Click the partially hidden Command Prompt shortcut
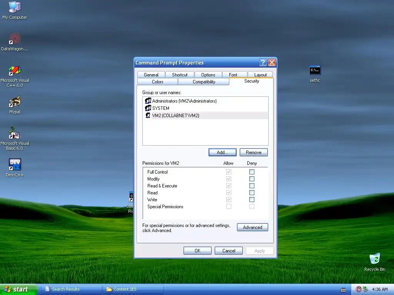The height and width of the screenshot is (295, 394). (131, 203)
